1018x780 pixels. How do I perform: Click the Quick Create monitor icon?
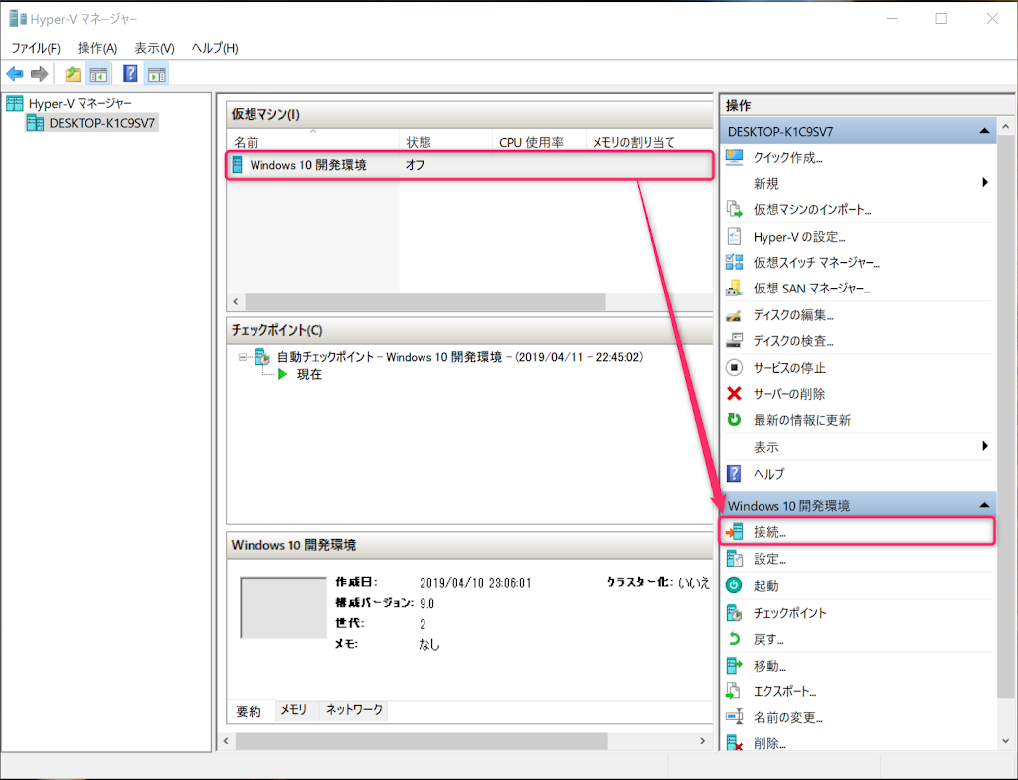[735, 158]
